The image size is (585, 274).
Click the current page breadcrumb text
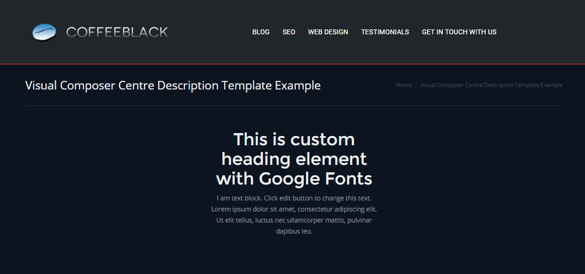pyautogui.click(x=491, y=85)
